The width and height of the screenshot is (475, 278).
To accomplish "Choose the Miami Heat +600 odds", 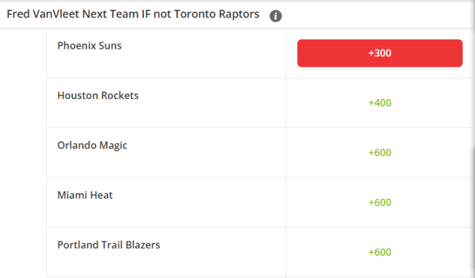I will (379, 202).
